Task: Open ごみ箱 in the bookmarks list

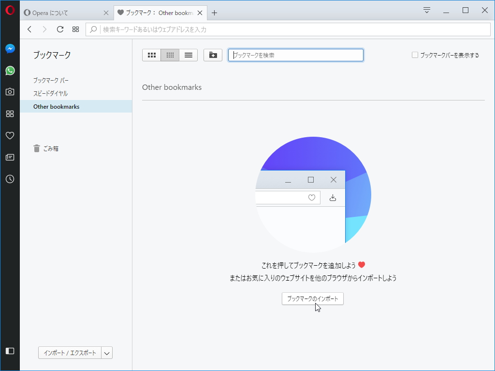Action: [51, 148]
